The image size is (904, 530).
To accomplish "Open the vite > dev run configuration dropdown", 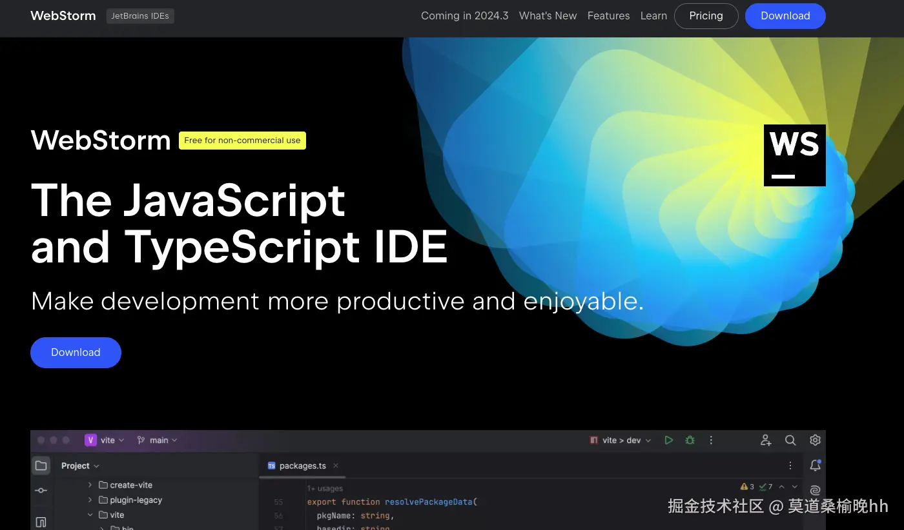I will pos(621,440).
